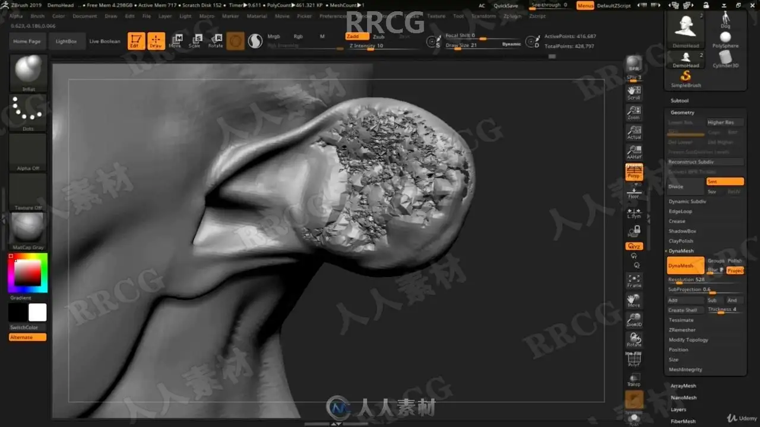The height and width of the screenshot is (427, 760).
Task: Expand the Modify Topology section
Action: click(689, 340)
